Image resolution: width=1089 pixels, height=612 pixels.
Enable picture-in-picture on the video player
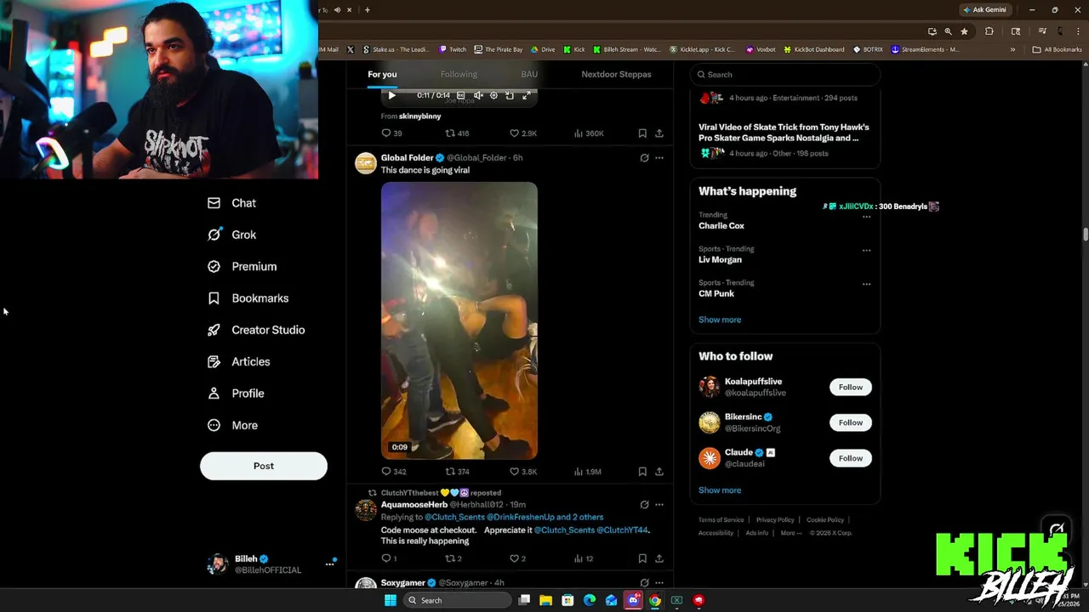pos(510,95)
